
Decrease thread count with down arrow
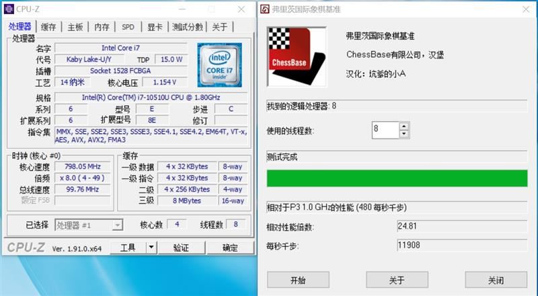pos(404,135)
